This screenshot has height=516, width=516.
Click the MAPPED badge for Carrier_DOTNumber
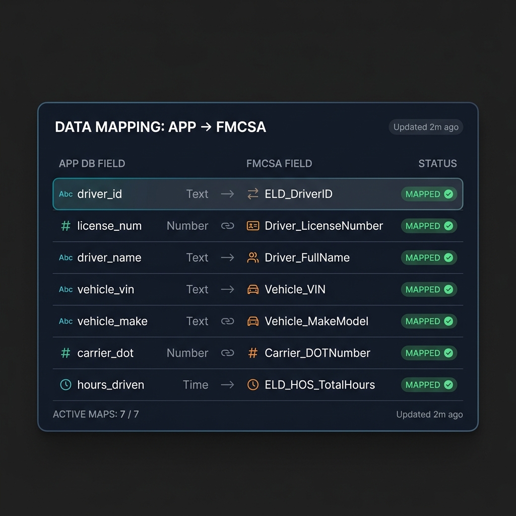point(429,353)
